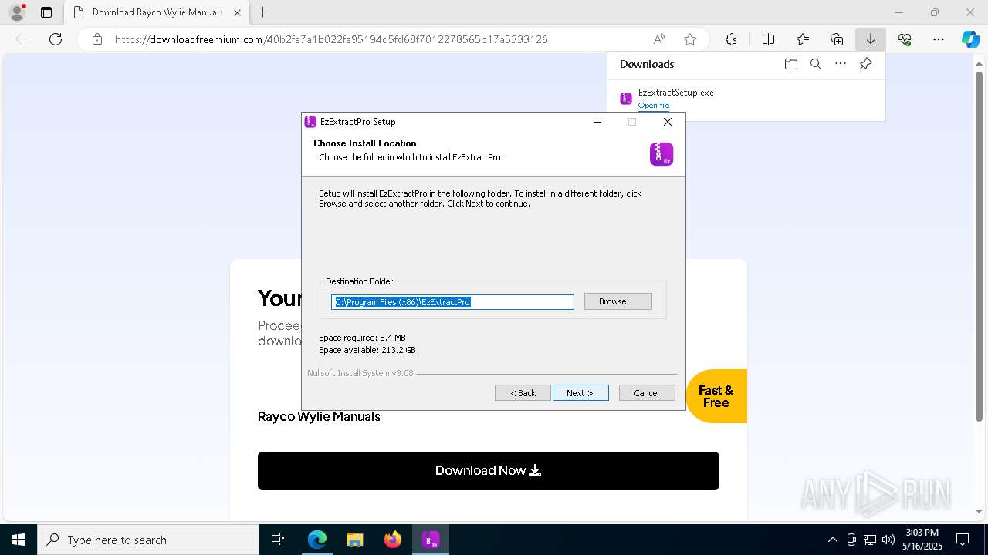
Task: Click the address bar URL
Action: tap(331, 39)
